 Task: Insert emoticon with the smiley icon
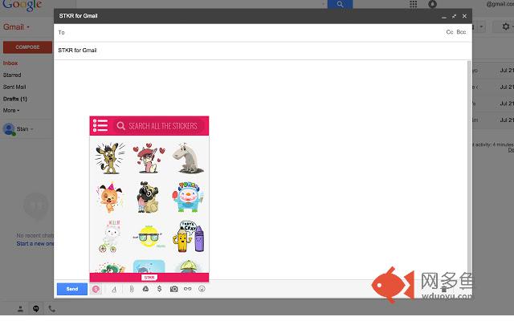tap(202, 289)
